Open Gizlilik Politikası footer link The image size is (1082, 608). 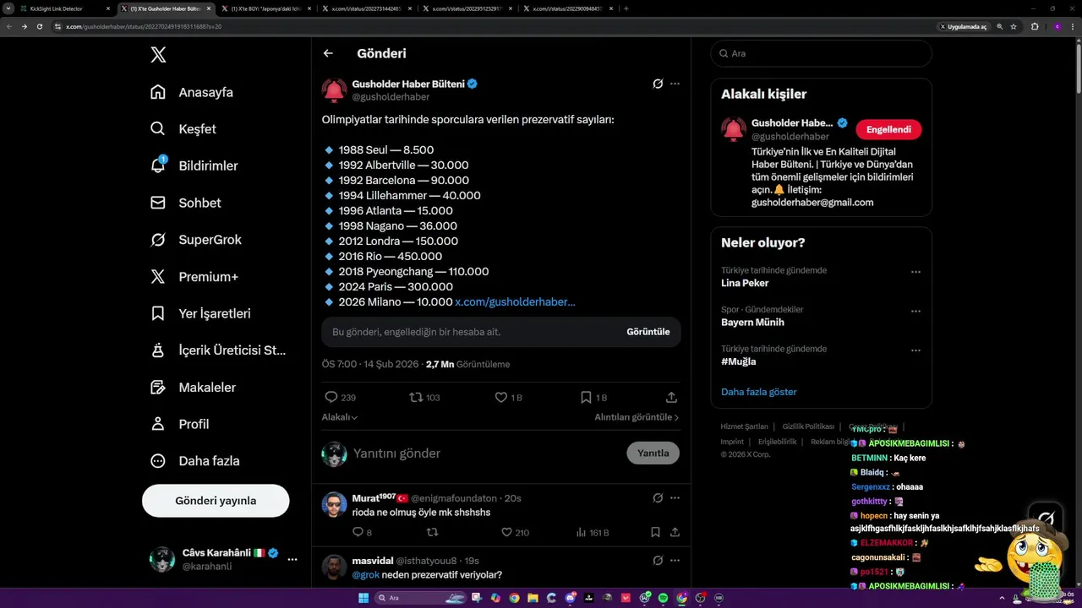[x=808, y=426]
